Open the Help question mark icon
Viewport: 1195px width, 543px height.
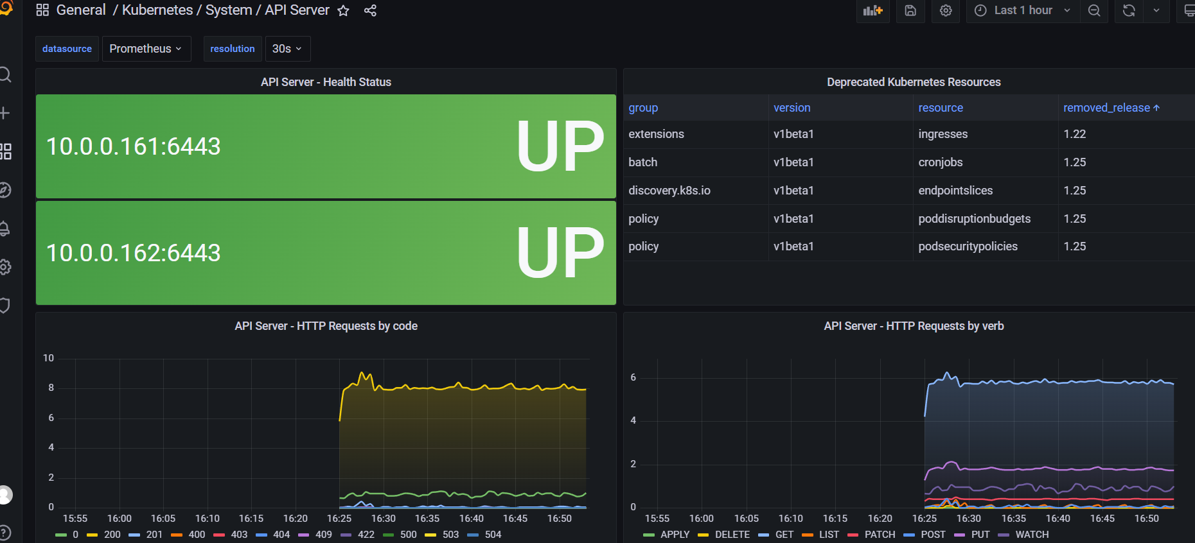(4, 532)
